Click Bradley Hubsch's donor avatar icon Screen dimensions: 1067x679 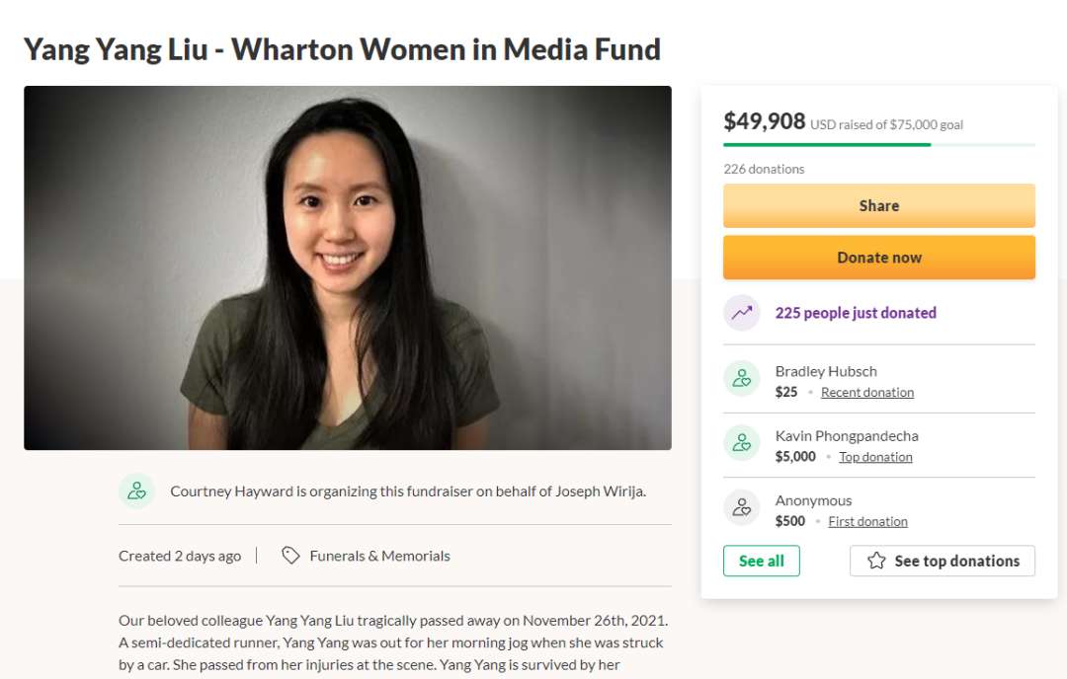click(741, 379)
